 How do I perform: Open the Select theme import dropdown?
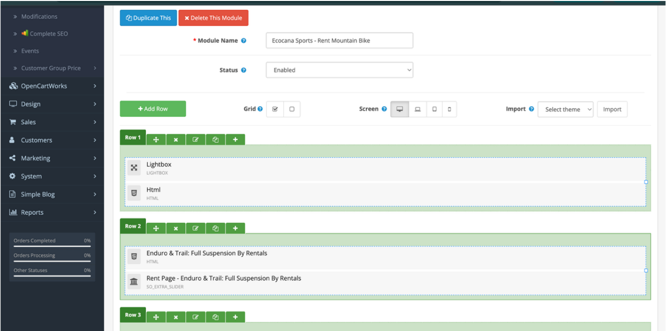tap(565, 109)
